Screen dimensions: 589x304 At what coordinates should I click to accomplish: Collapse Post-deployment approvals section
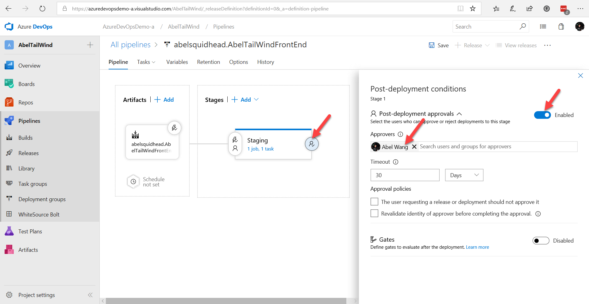[459, 114]
